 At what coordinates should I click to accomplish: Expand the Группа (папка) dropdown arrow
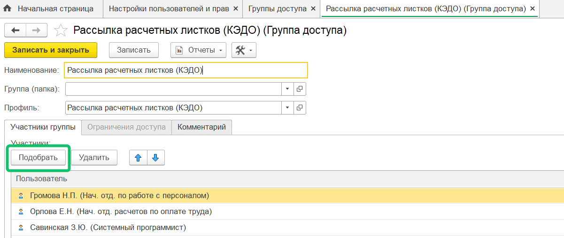[287, 89]
